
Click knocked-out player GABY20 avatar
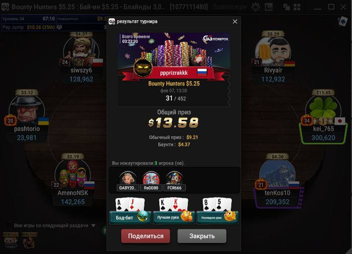[128, 178]
